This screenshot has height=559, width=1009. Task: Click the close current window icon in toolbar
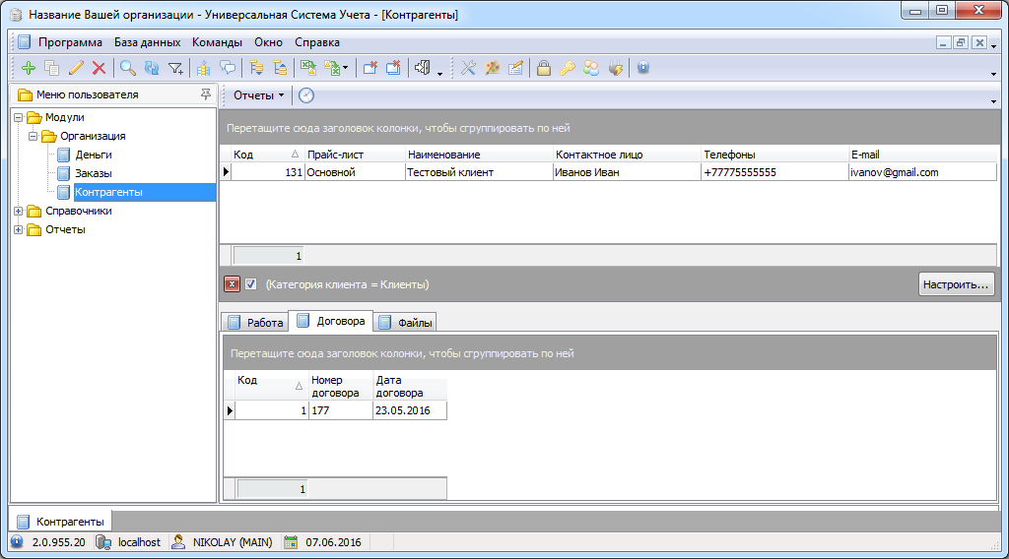click(370, 68)
